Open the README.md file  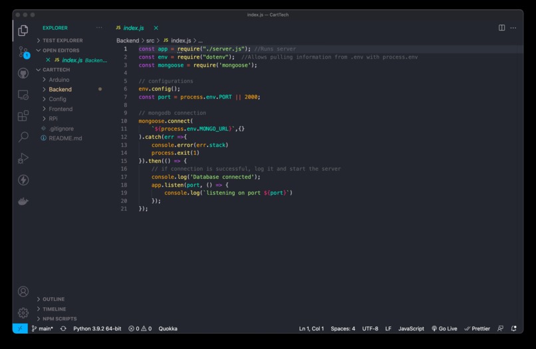point(65,138)
